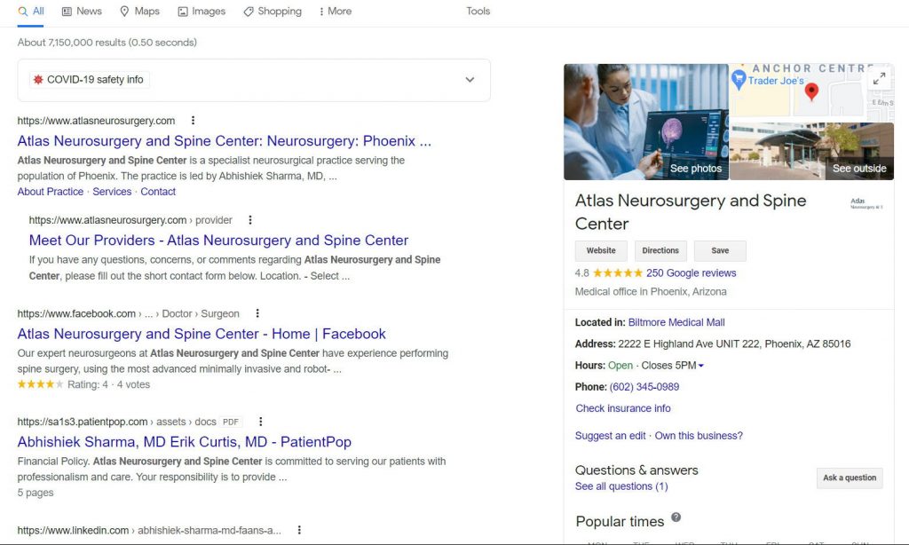Select the All results tab
The height and width of the screenshot is (545, 909).
[31, 11]
